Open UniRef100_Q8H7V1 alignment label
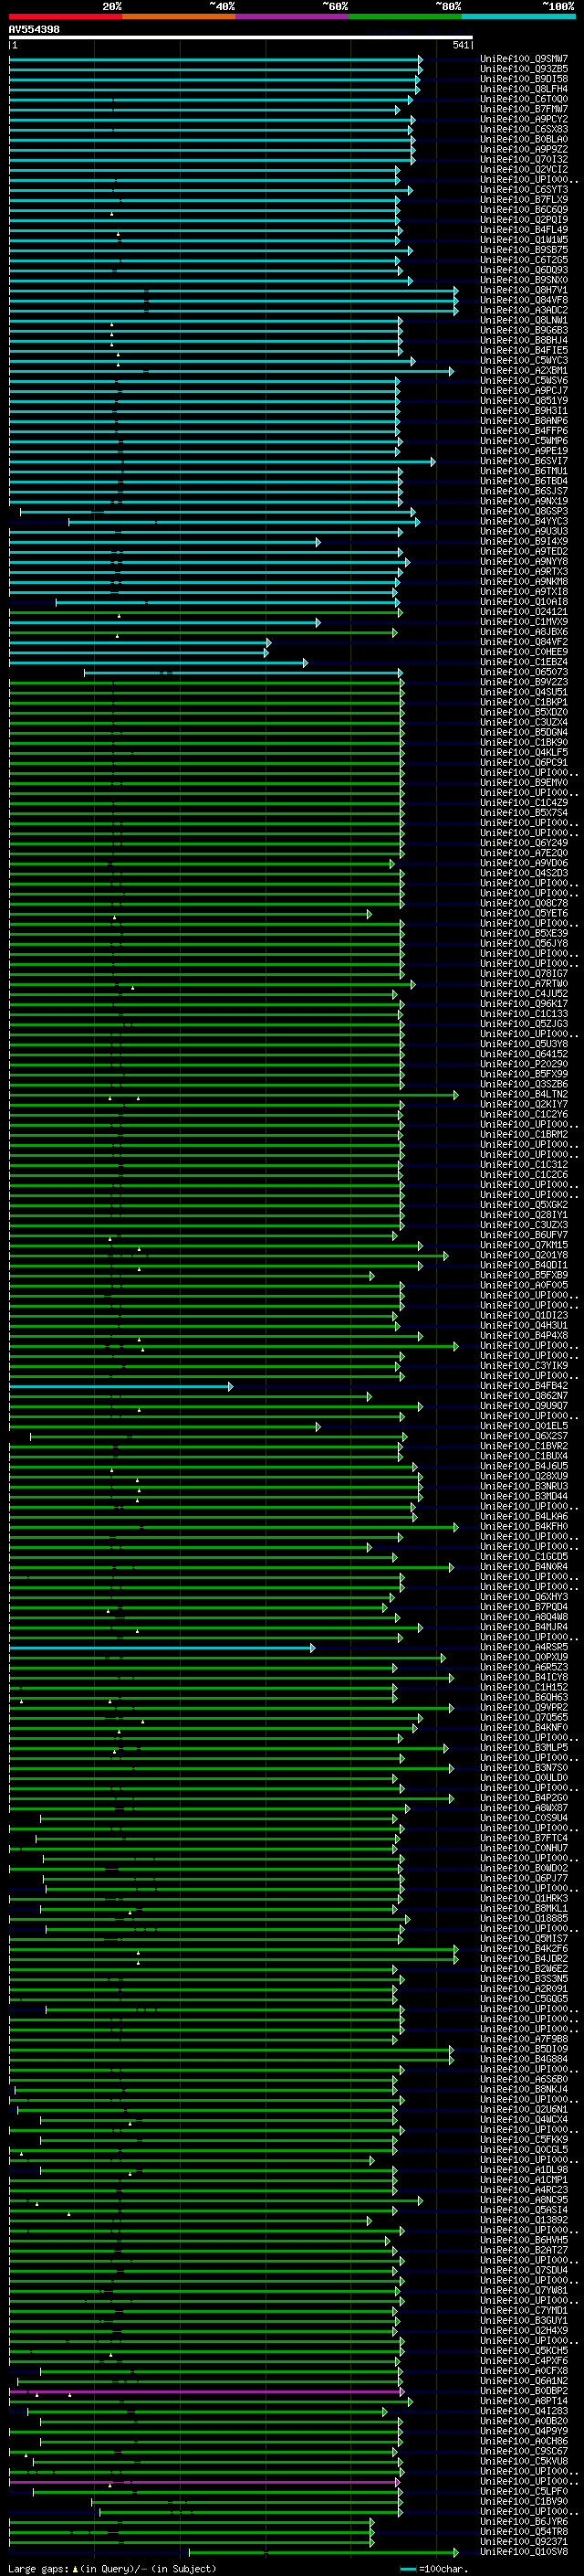 [524, 290]
